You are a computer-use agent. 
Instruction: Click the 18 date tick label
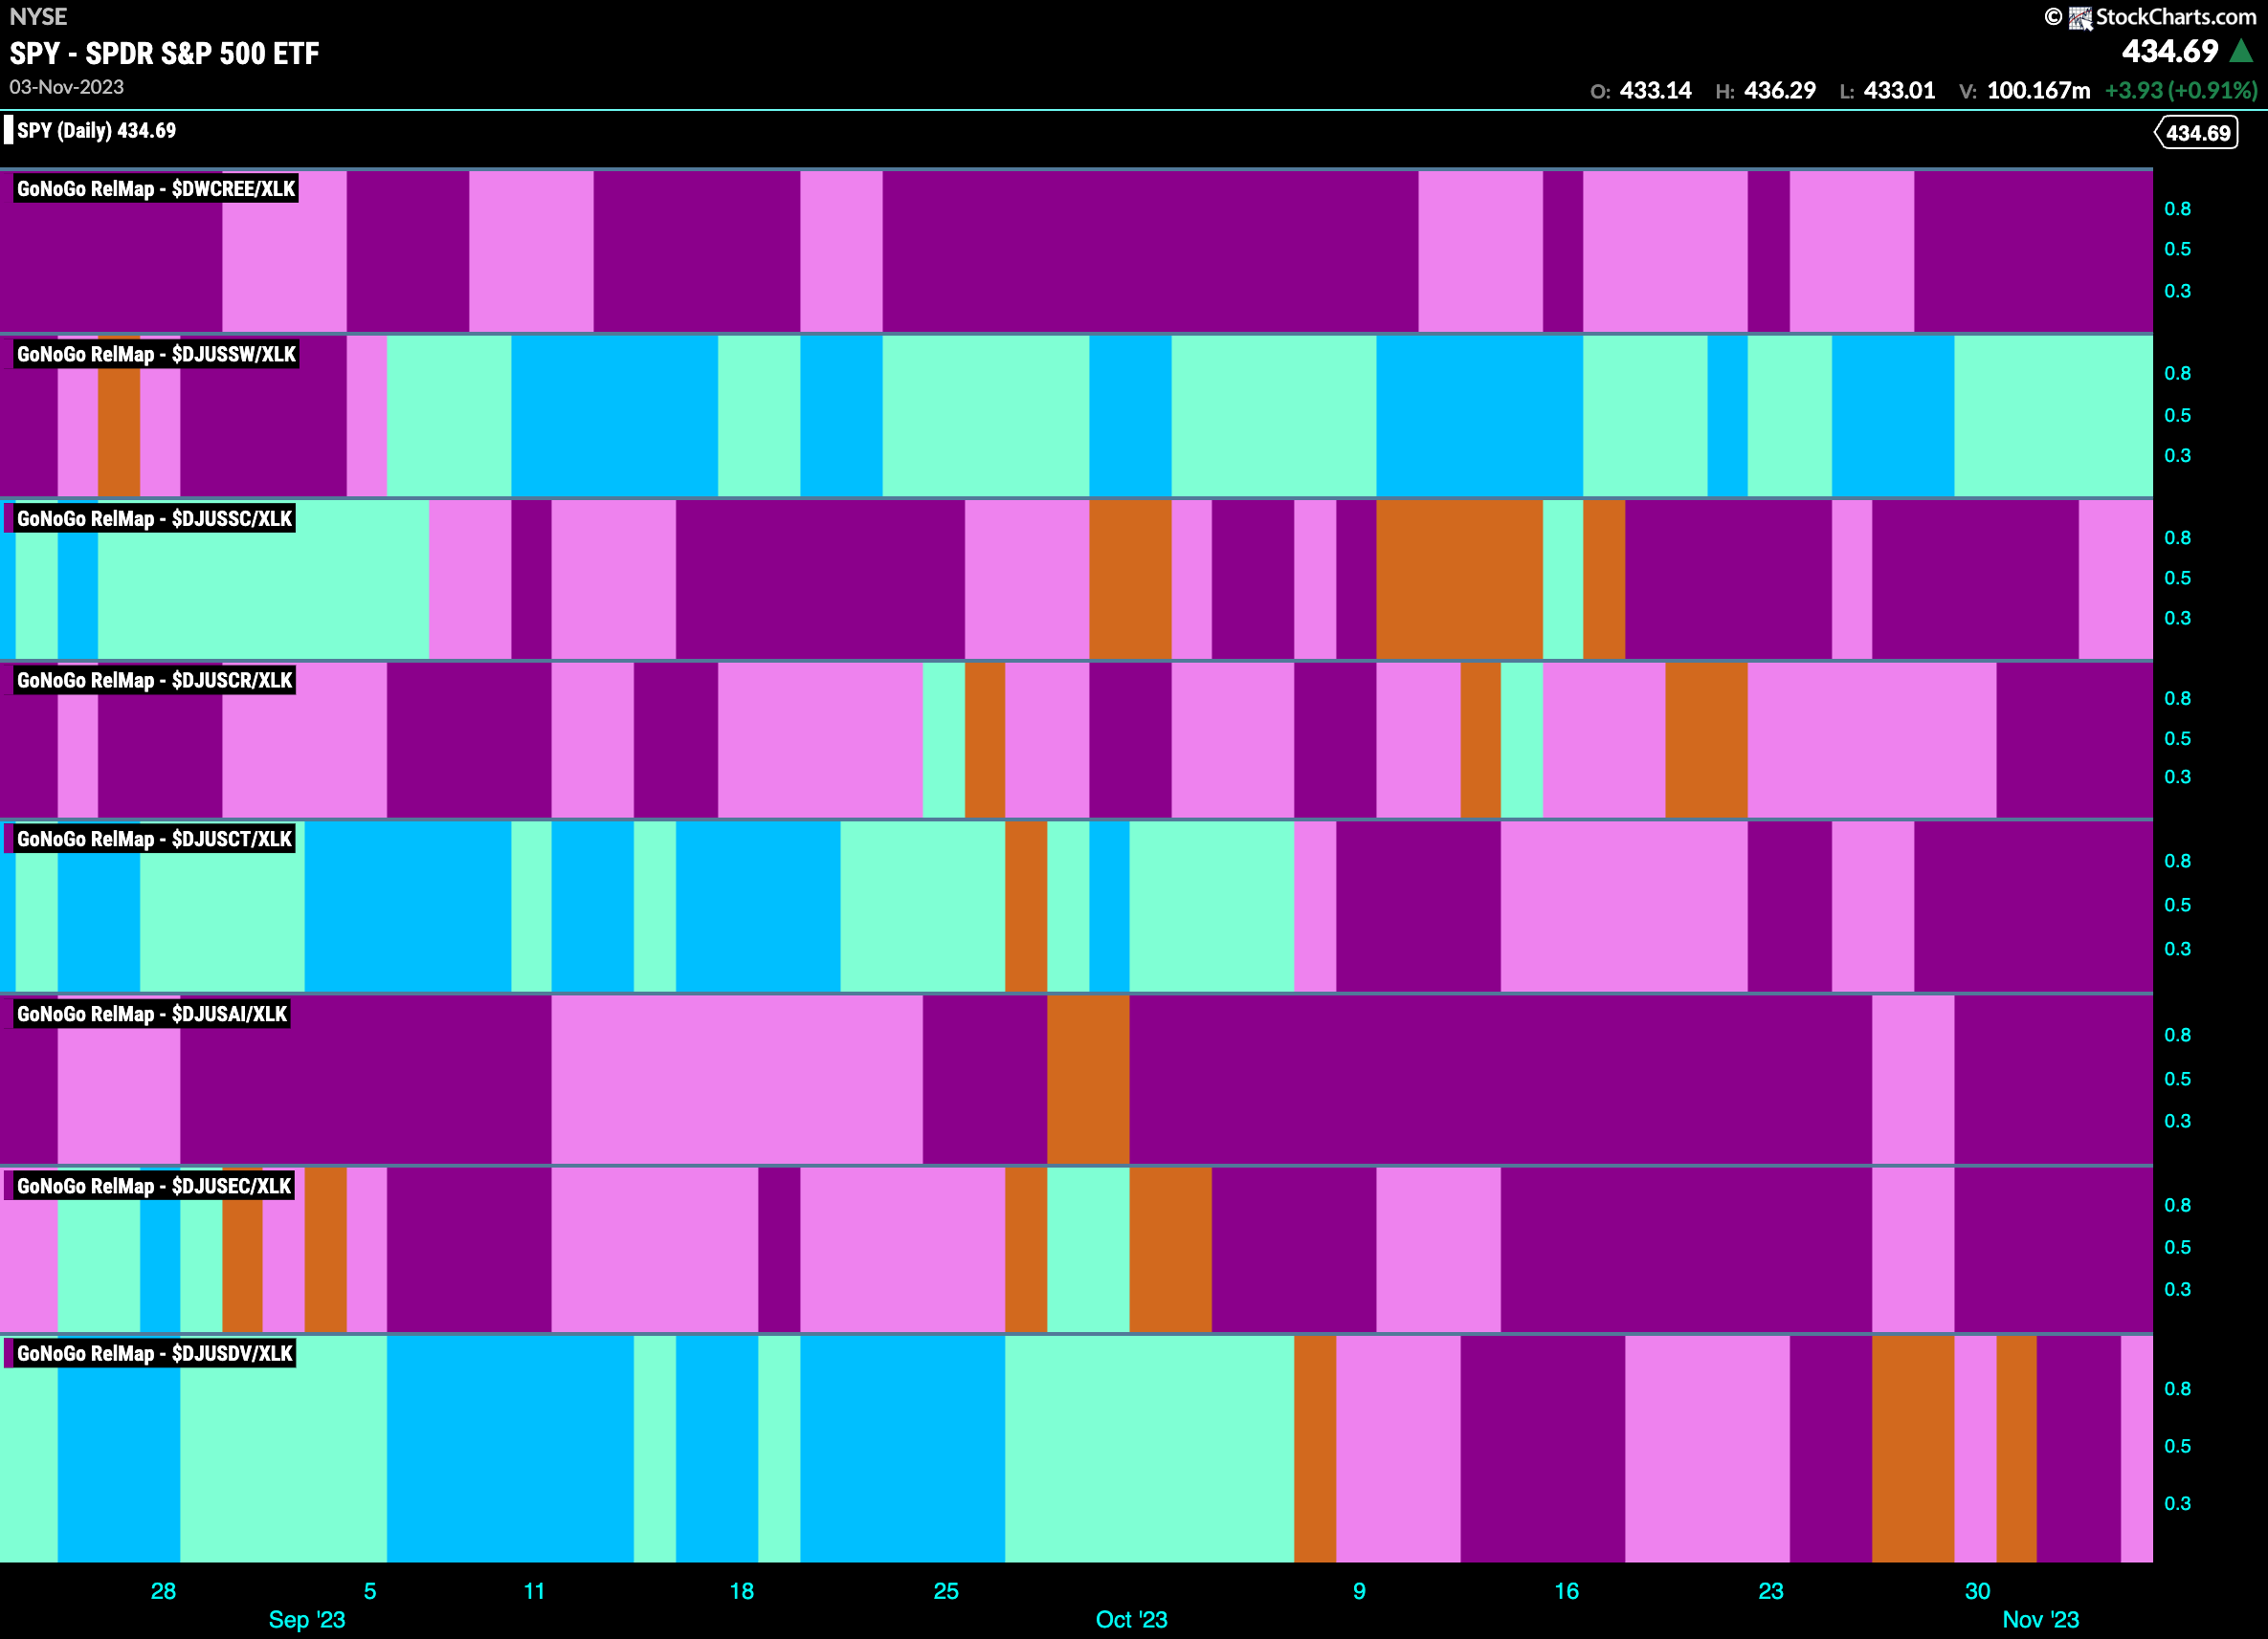(x=741, y=1591)
